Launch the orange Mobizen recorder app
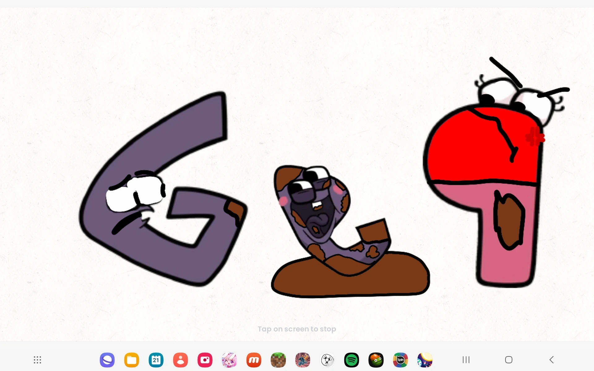Screen dimensions: 594x371 pyautogui.click(x=254, y=360)
